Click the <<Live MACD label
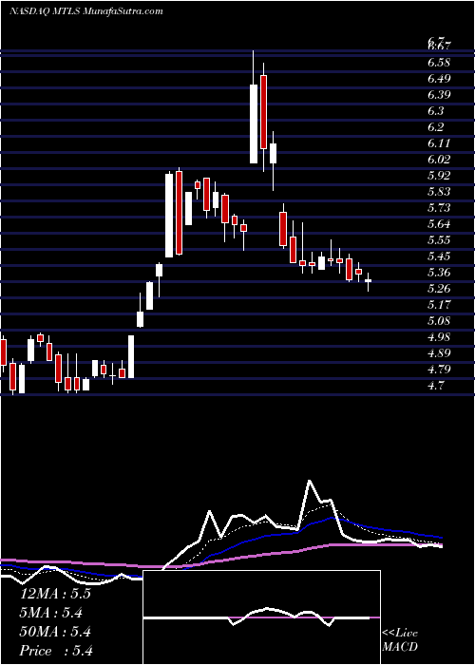Viewport: 475px width, 665px height. point(400,640)
